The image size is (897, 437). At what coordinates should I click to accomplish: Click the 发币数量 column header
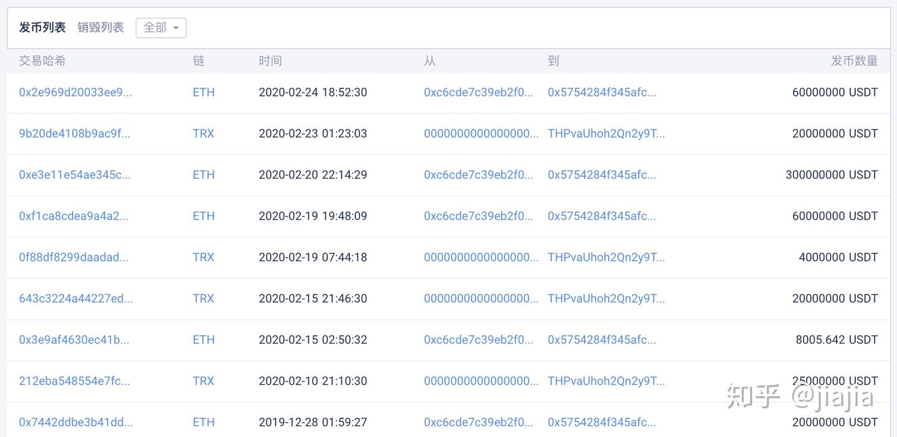click(854, 61)
